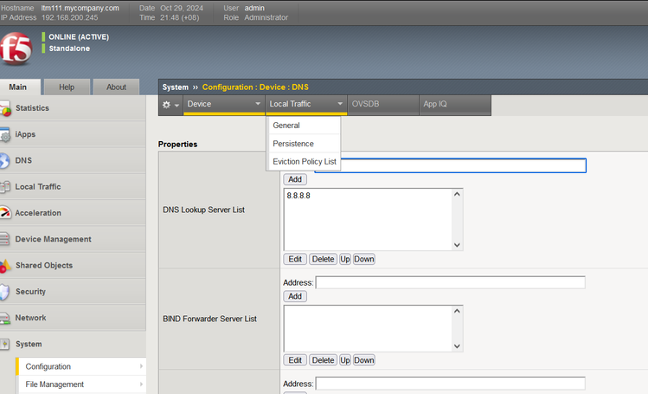The width and height of the screenshot is (648, 394).
Task: Open File Management under System
Action: click(55, 384)
